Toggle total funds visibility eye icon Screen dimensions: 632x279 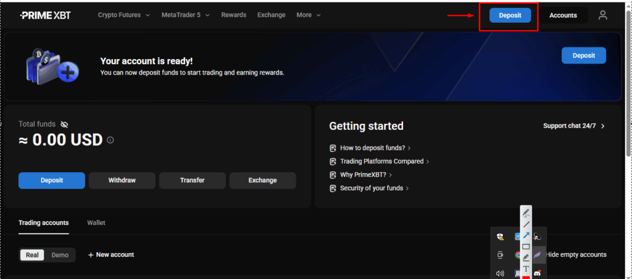click(64, 124)
